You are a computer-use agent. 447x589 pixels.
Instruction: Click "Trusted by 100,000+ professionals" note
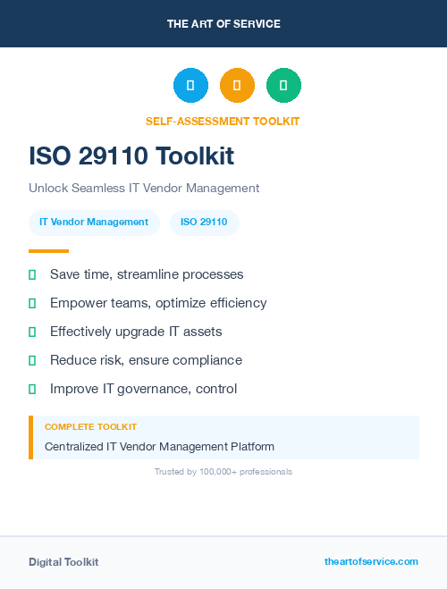pyautogui.click(x=223, y=472)
